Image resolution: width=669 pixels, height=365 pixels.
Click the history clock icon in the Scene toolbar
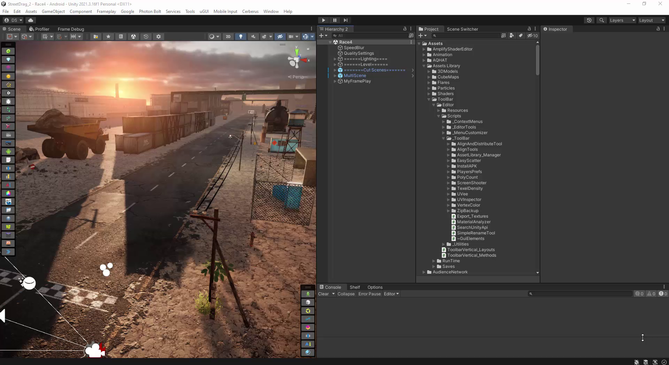(146, 37)
